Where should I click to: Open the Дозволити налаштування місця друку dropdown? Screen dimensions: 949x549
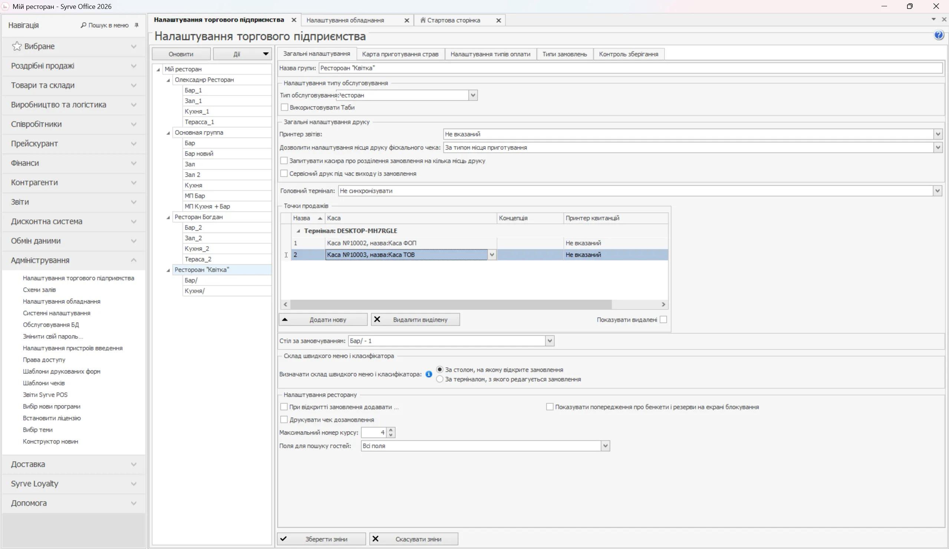[938, 147]
